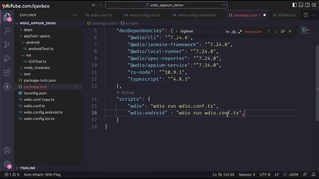The width and height of the screenshot is (319, 179).
Task: Open the Source Control view
Action: (x=7, y=44)
